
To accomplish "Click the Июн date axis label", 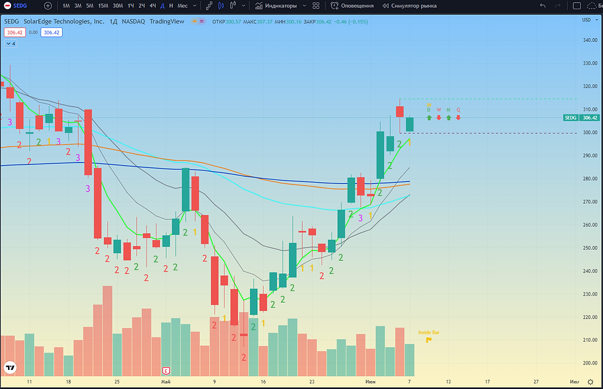I will (370, 382).
